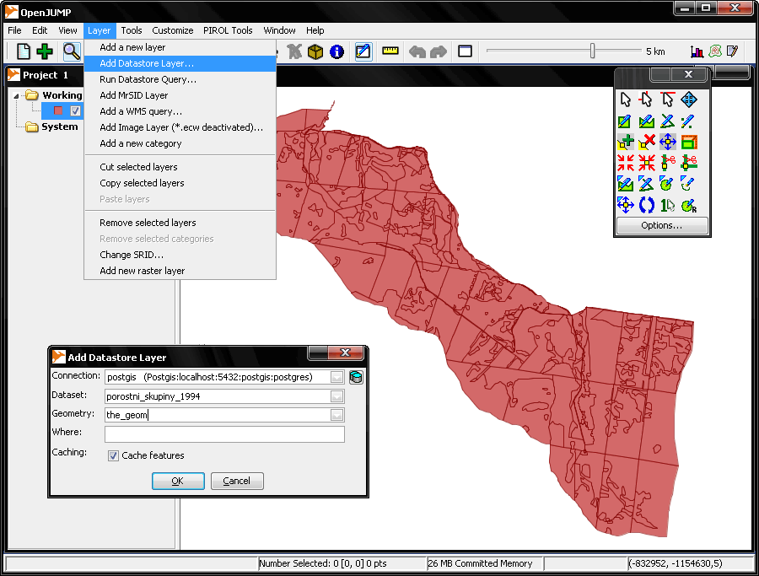Click OK in Add Datastore Layer dialog

tap(178, 482)
